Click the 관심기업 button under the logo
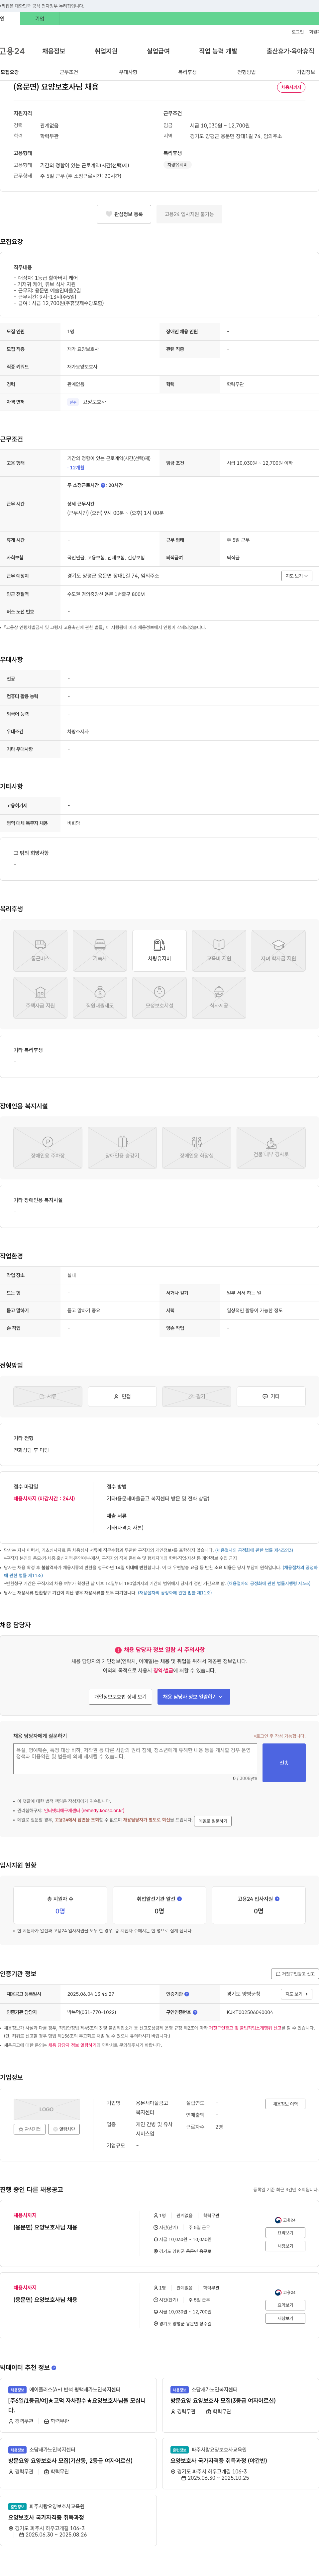The image size is (319, 2576). point(30,2129)
